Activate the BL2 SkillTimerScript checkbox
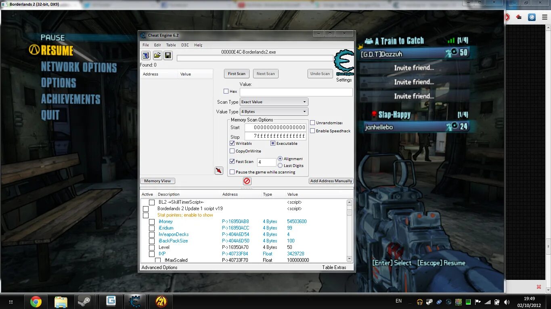Screen dimensions: 551x309 pos(152,203)
